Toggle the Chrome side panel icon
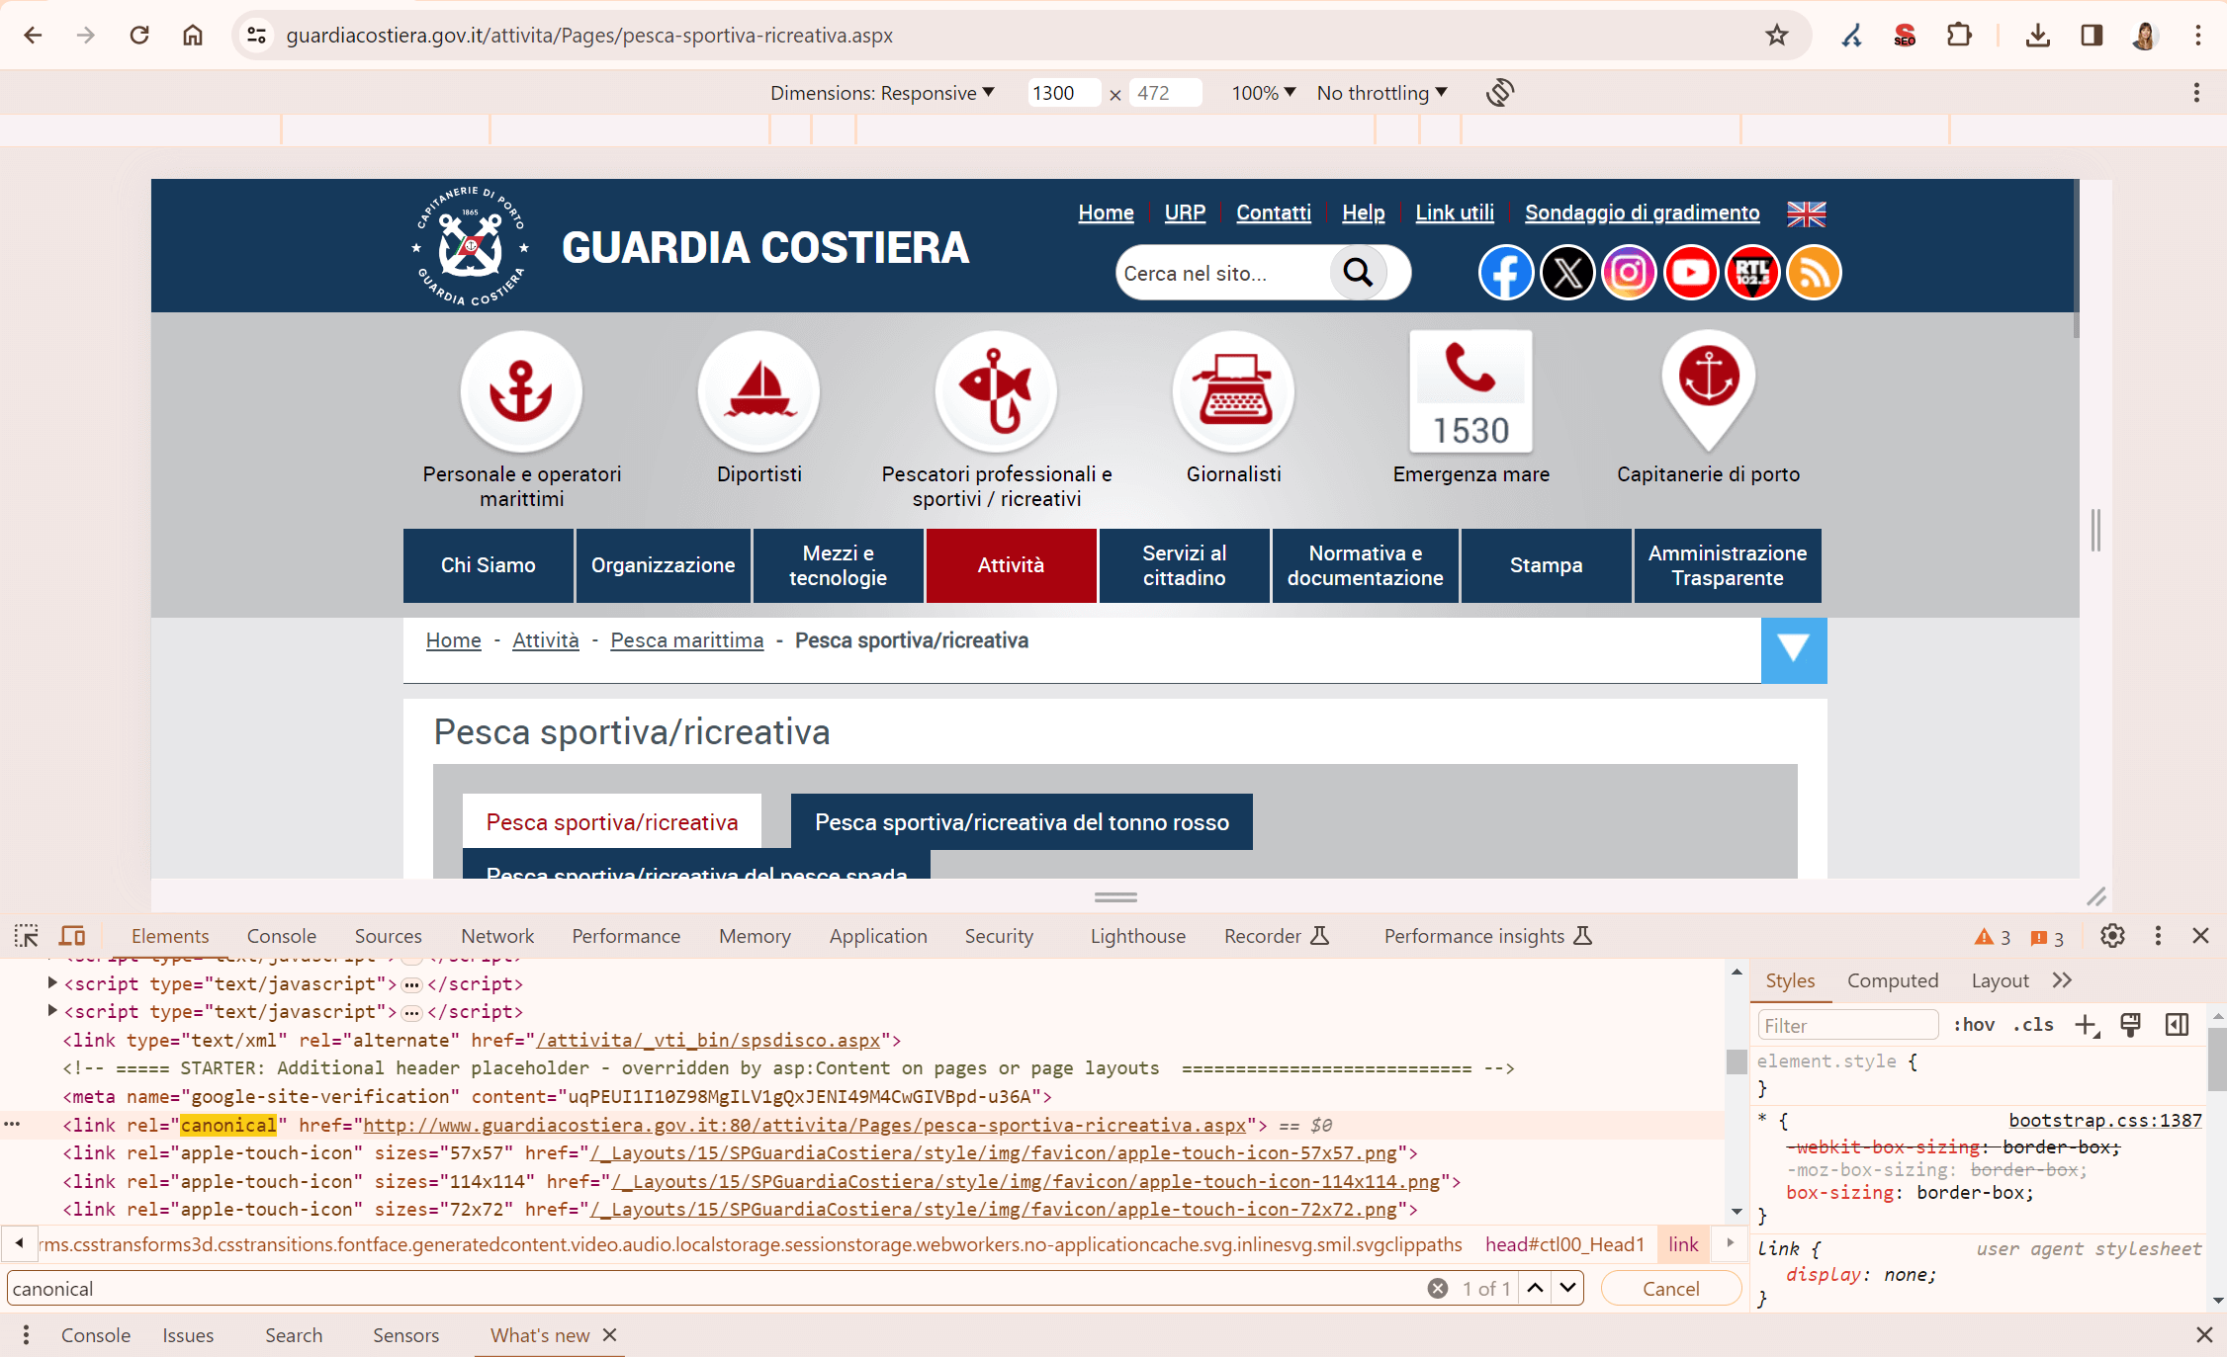This screenshot has height=1357, width=2227. [x=2091, y=36]
